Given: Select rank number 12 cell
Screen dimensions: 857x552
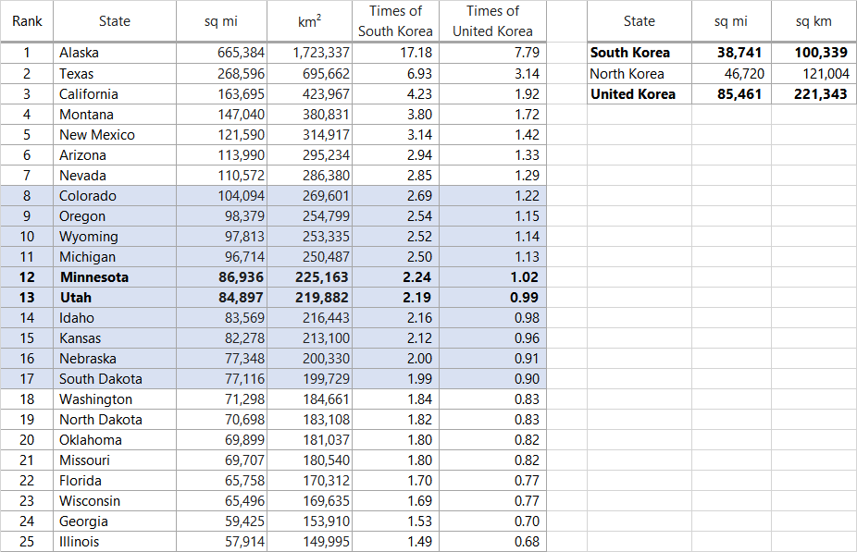Looking at the screenshot, I should click(x=27, y=277).
